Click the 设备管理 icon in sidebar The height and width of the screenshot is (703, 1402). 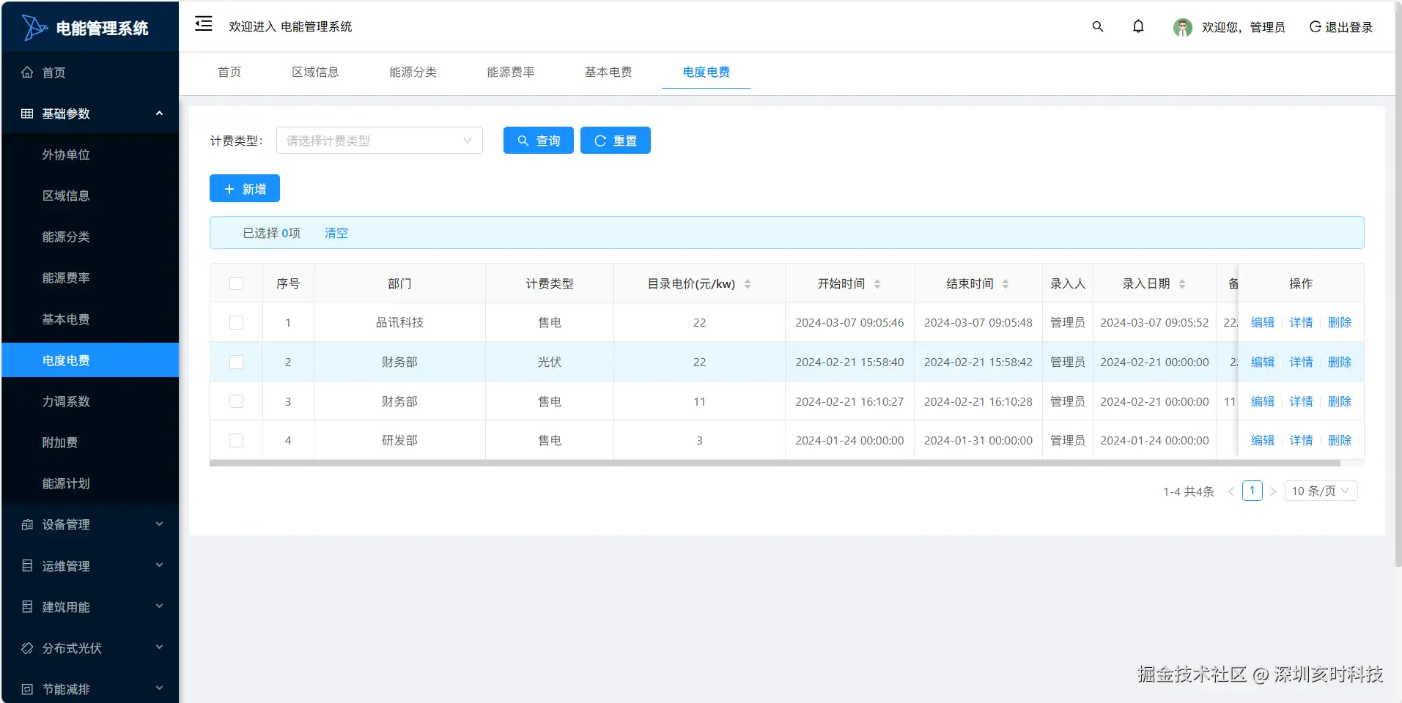point(27,524)
